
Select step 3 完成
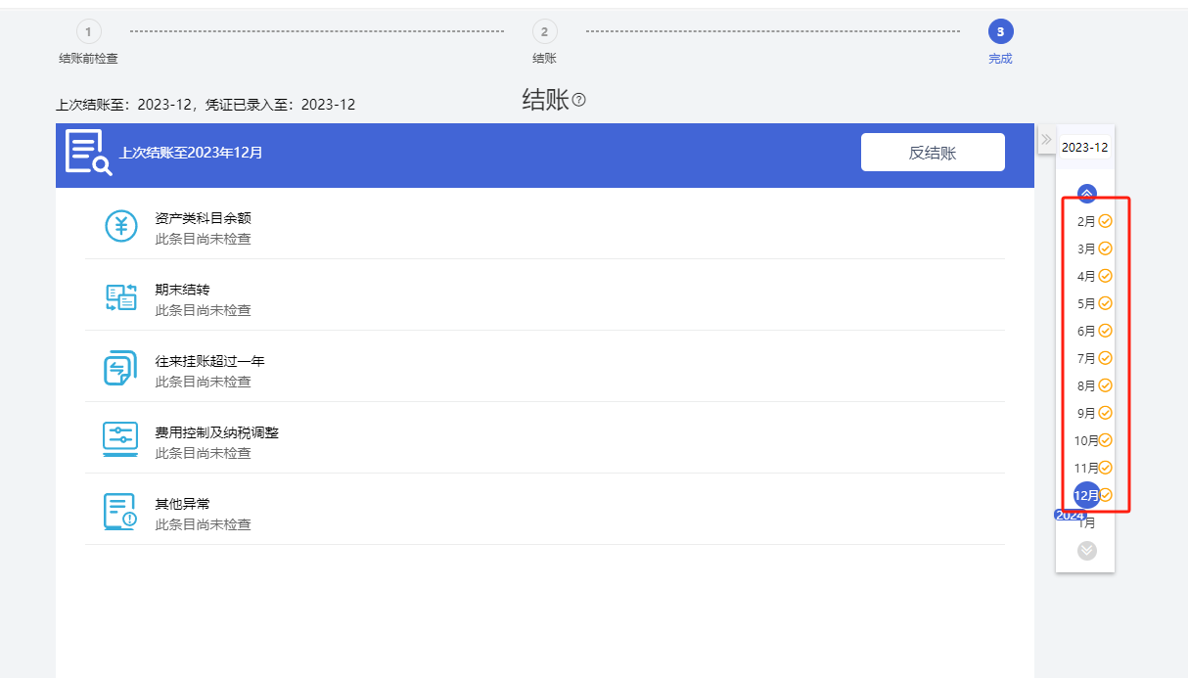pyautogui.click(x=1000, y=32)
